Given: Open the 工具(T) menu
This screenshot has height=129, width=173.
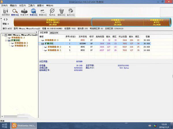Looking at the screenshot, I should (x=31, y=5).
